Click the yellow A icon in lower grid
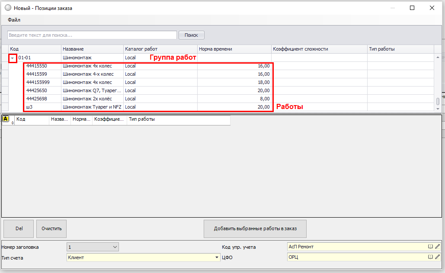This screenshot has height=273, width=445. (x=6, y=119)
